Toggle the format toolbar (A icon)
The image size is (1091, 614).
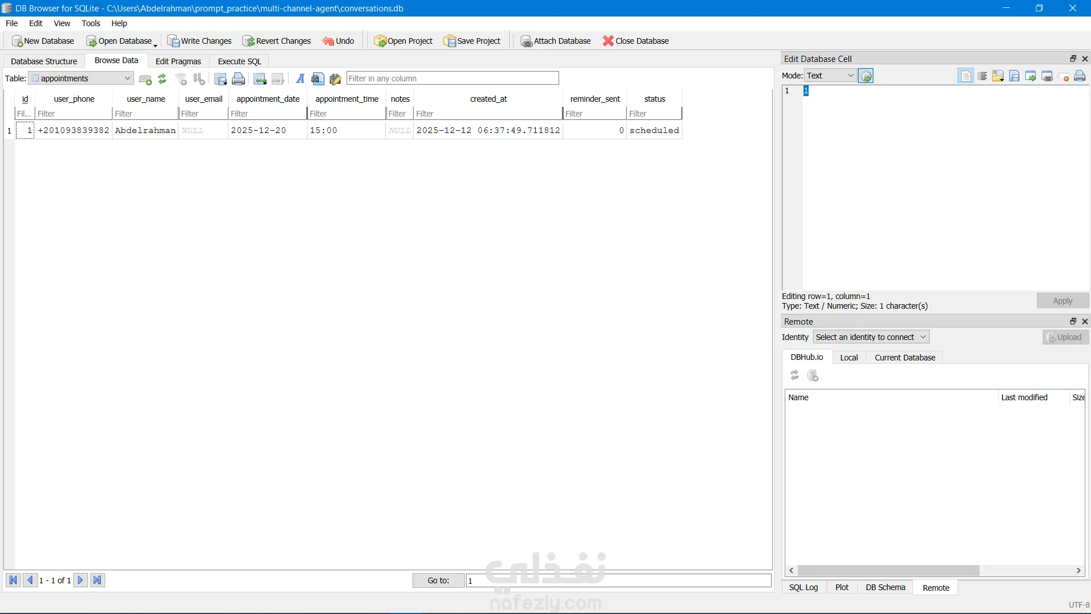point(300,79)
